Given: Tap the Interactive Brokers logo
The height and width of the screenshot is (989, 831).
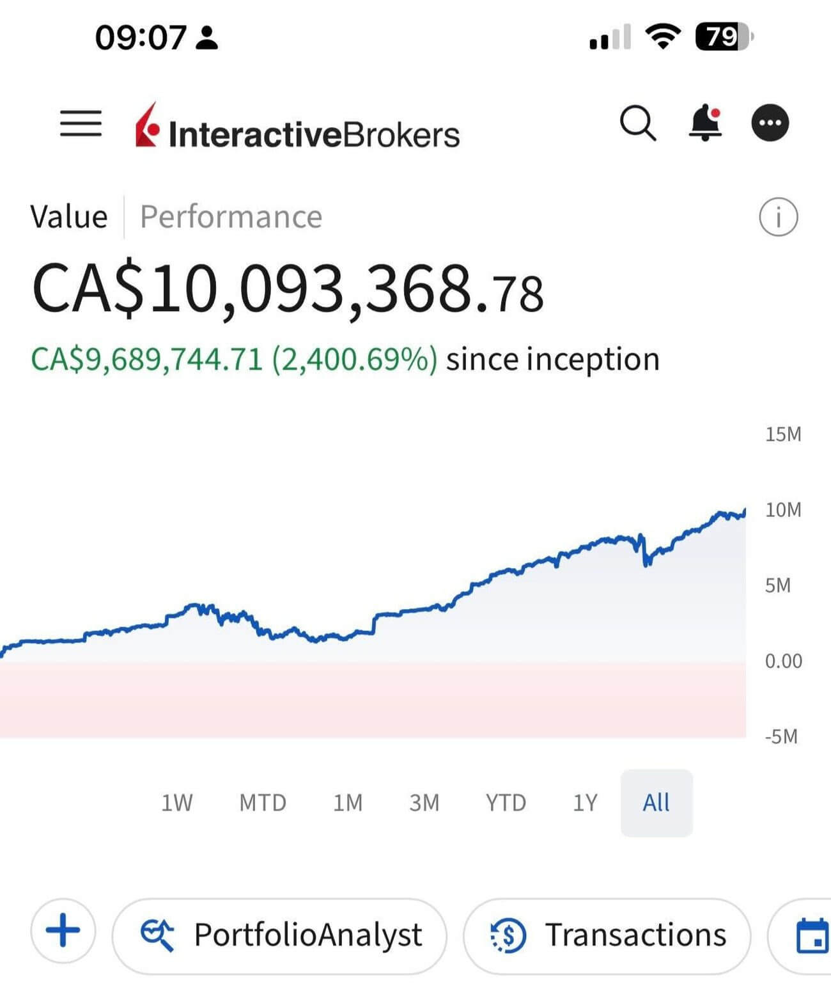Looking at the screenshot, I should 297,127.
